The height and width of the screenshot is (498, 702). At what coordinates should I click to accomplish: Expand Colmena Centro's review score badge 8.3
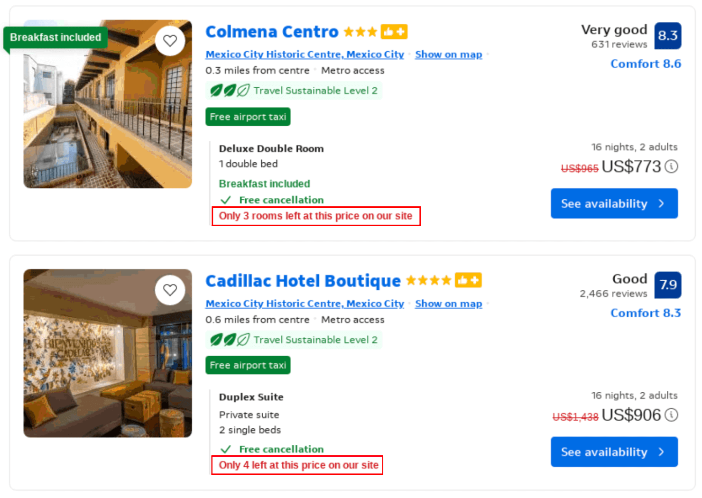click(668, 36)
